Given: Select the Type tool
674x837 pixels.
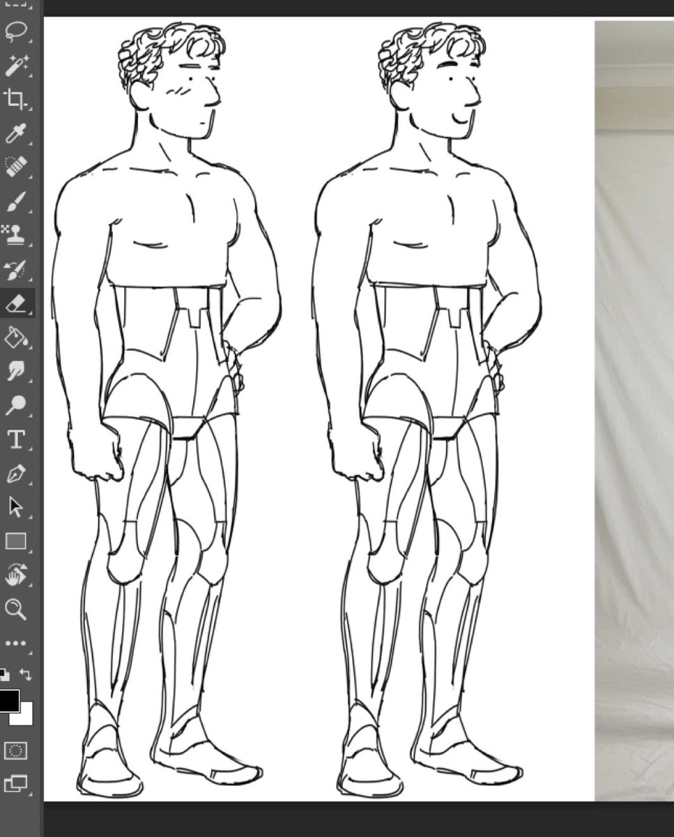Looking at the screenshot, I should click(x=15, y=439).
